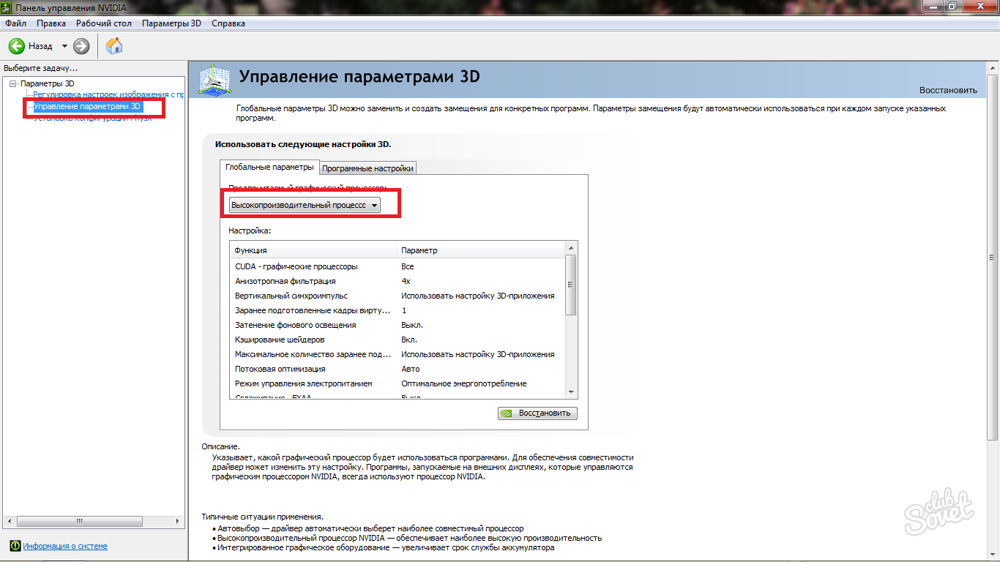Open the Справка menu

[228, 23]
